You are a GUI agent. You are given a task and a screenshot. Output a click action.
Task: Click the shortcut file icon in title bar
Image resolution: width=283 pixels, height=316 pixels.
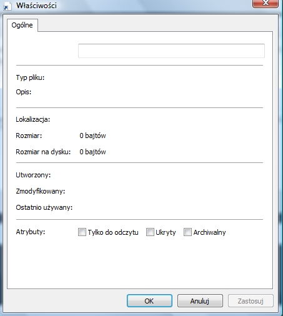6,7
